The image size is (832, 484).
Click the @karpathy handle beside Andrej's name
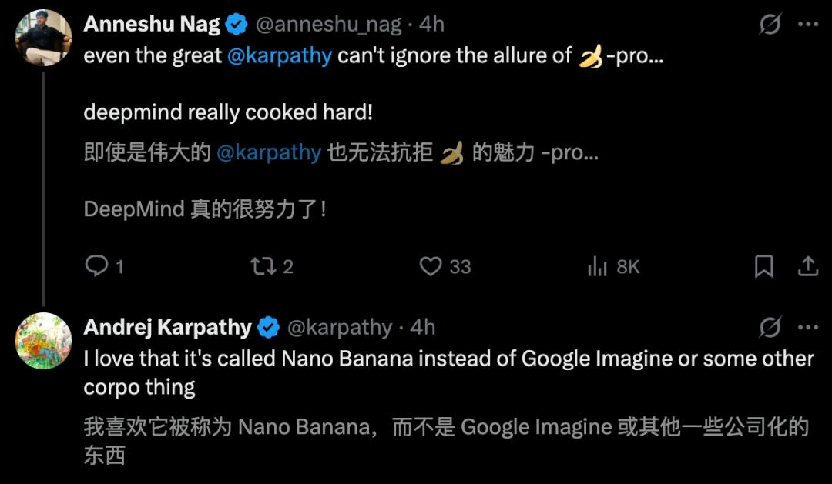[x=340, y=328]
